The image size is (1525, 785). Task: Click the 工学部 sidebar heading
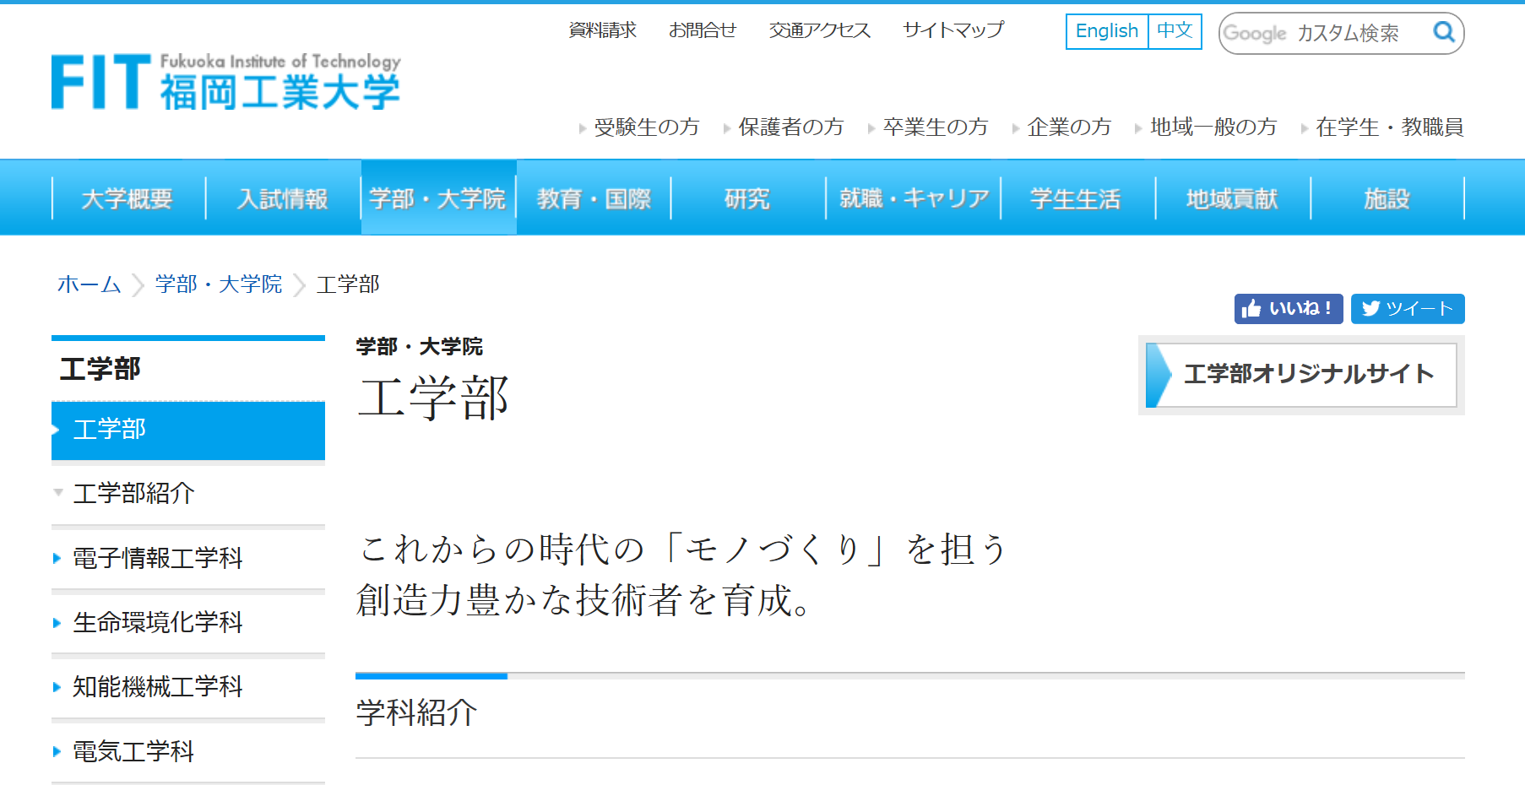[x=100, y=369]
